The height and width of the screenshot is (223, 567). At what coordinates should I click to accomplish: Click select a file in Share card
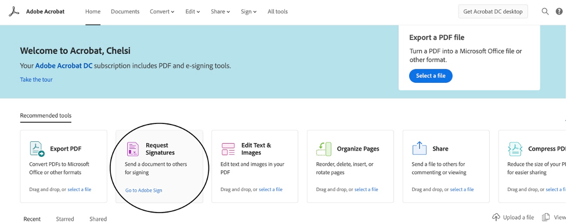tap(462, 189)
